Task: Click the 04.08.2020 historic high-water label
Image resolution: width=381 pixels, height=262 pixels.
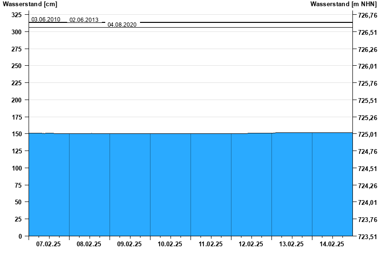Action: click(122, 24)
